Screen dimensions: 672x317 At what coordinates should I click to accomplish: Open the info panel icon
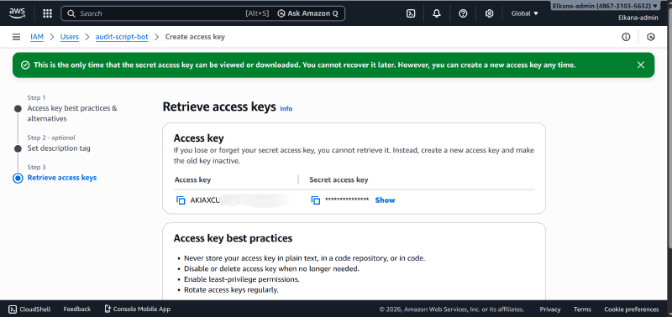point(626,37)
